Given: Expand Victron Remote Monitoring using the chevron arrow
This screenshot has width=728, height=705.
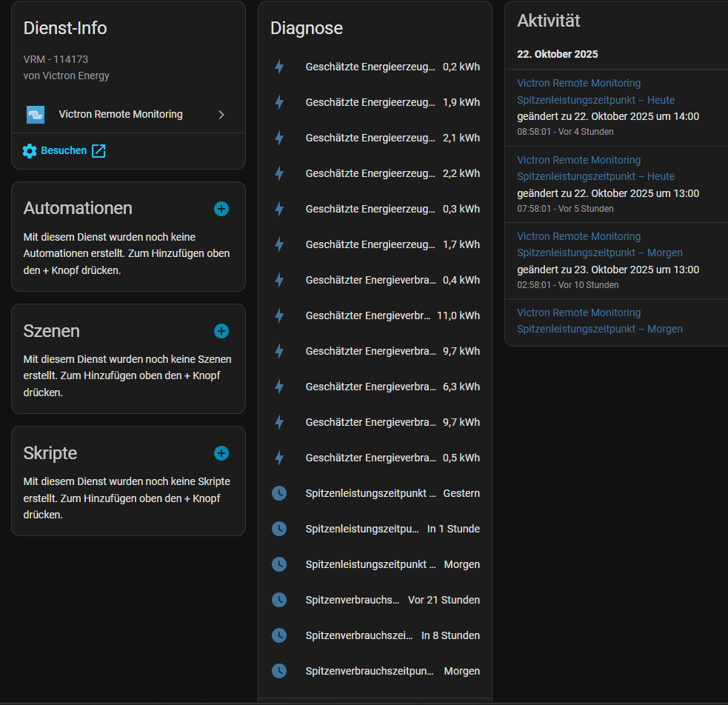Looking at the screenshot, I should pos(221,115).
